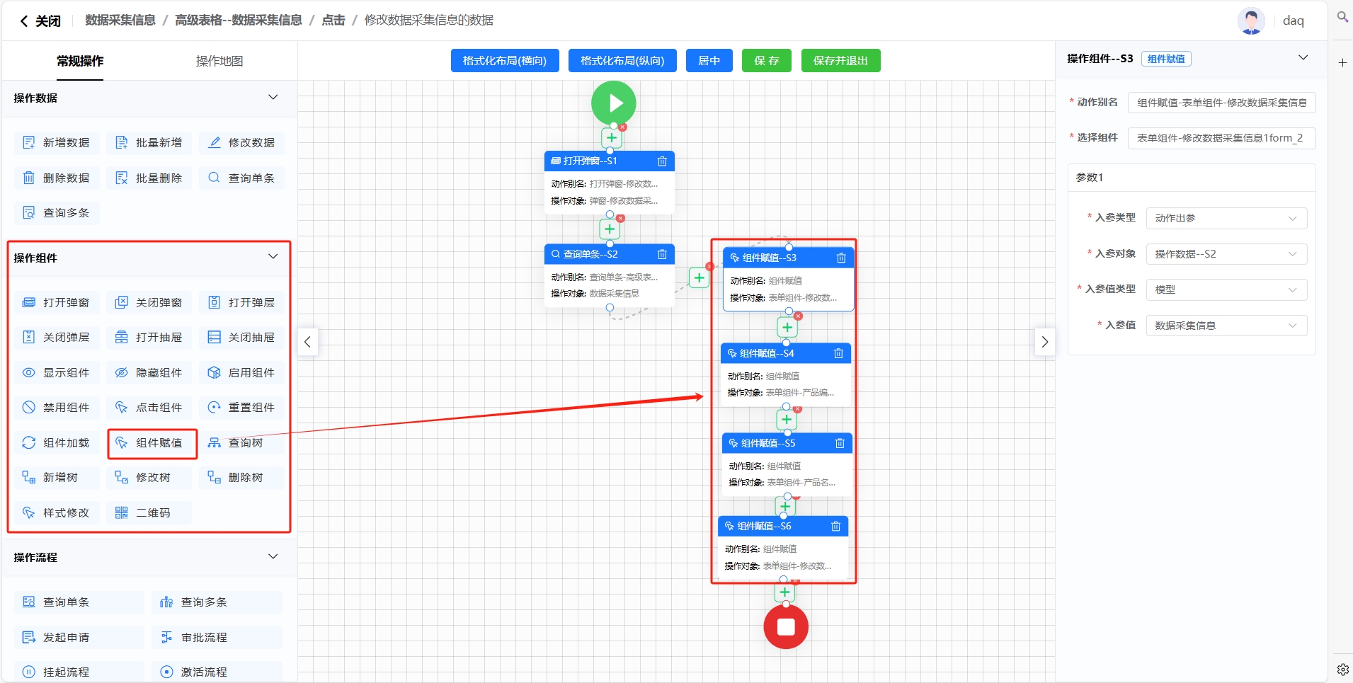The height and width of the screenshot is (683, 1353).
Task: Click the 动作别名 input field
Action: 1221,103
